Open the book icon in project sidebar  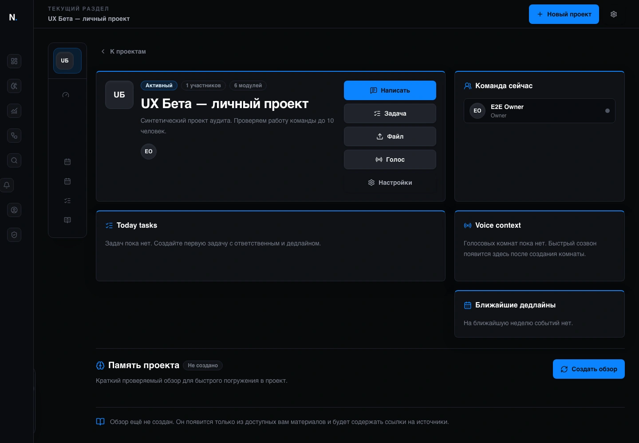point(67,220)
